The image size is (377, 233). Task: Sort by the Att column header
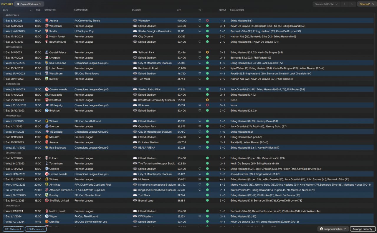(179, 10)
